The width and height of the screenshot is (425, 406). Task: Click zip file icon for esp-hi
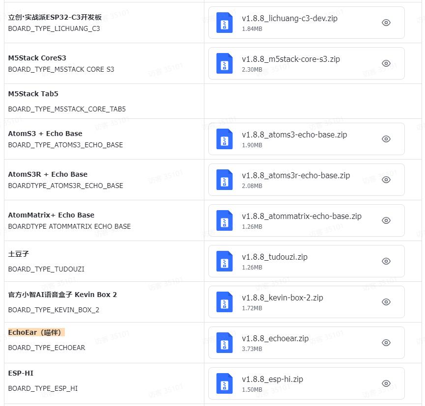click(225, 383)
